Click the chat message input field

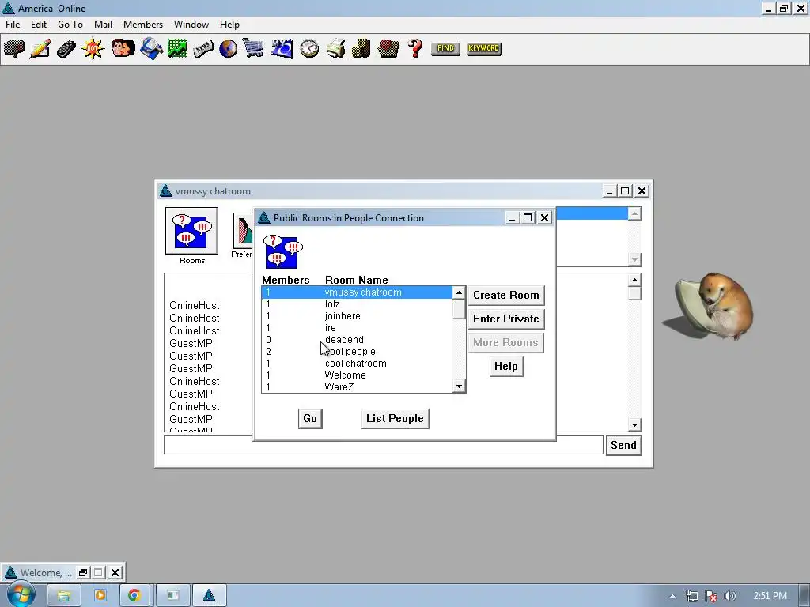pos(384,446)
